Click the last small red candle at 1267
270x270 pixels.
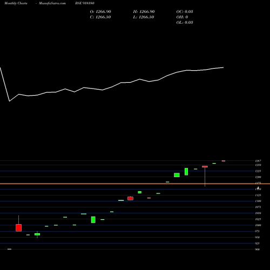coord(224,161)
